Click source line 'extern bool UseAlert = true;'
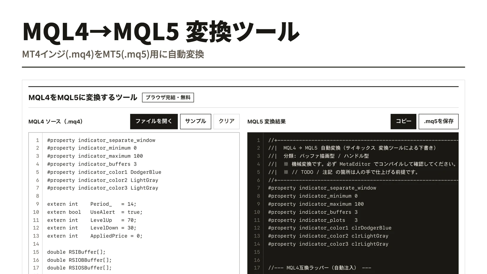 point(95,212)
